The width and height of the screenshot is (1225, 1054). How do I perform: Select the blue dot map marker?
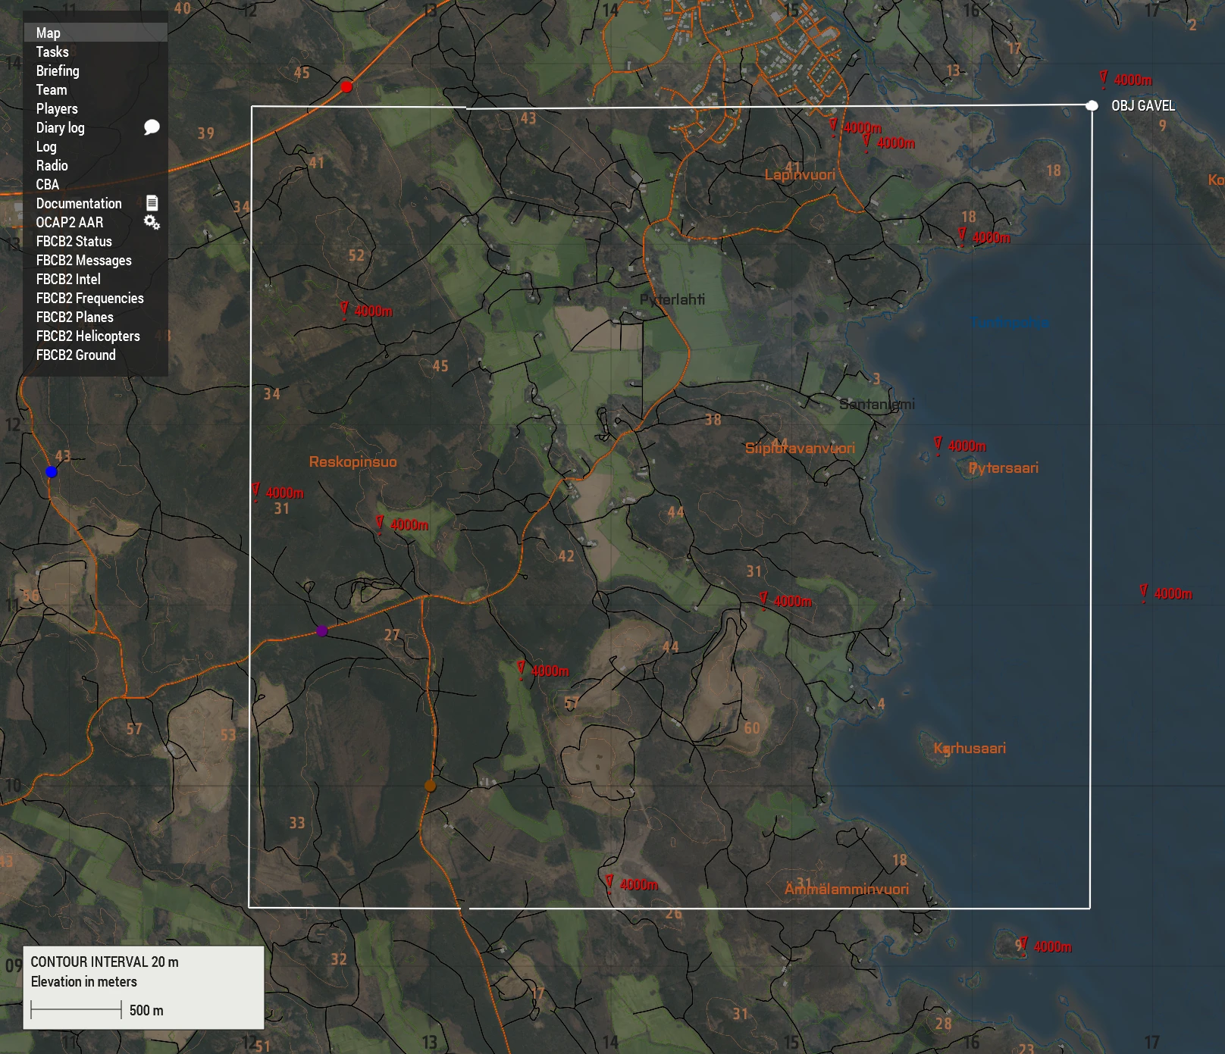pos(52,471)
